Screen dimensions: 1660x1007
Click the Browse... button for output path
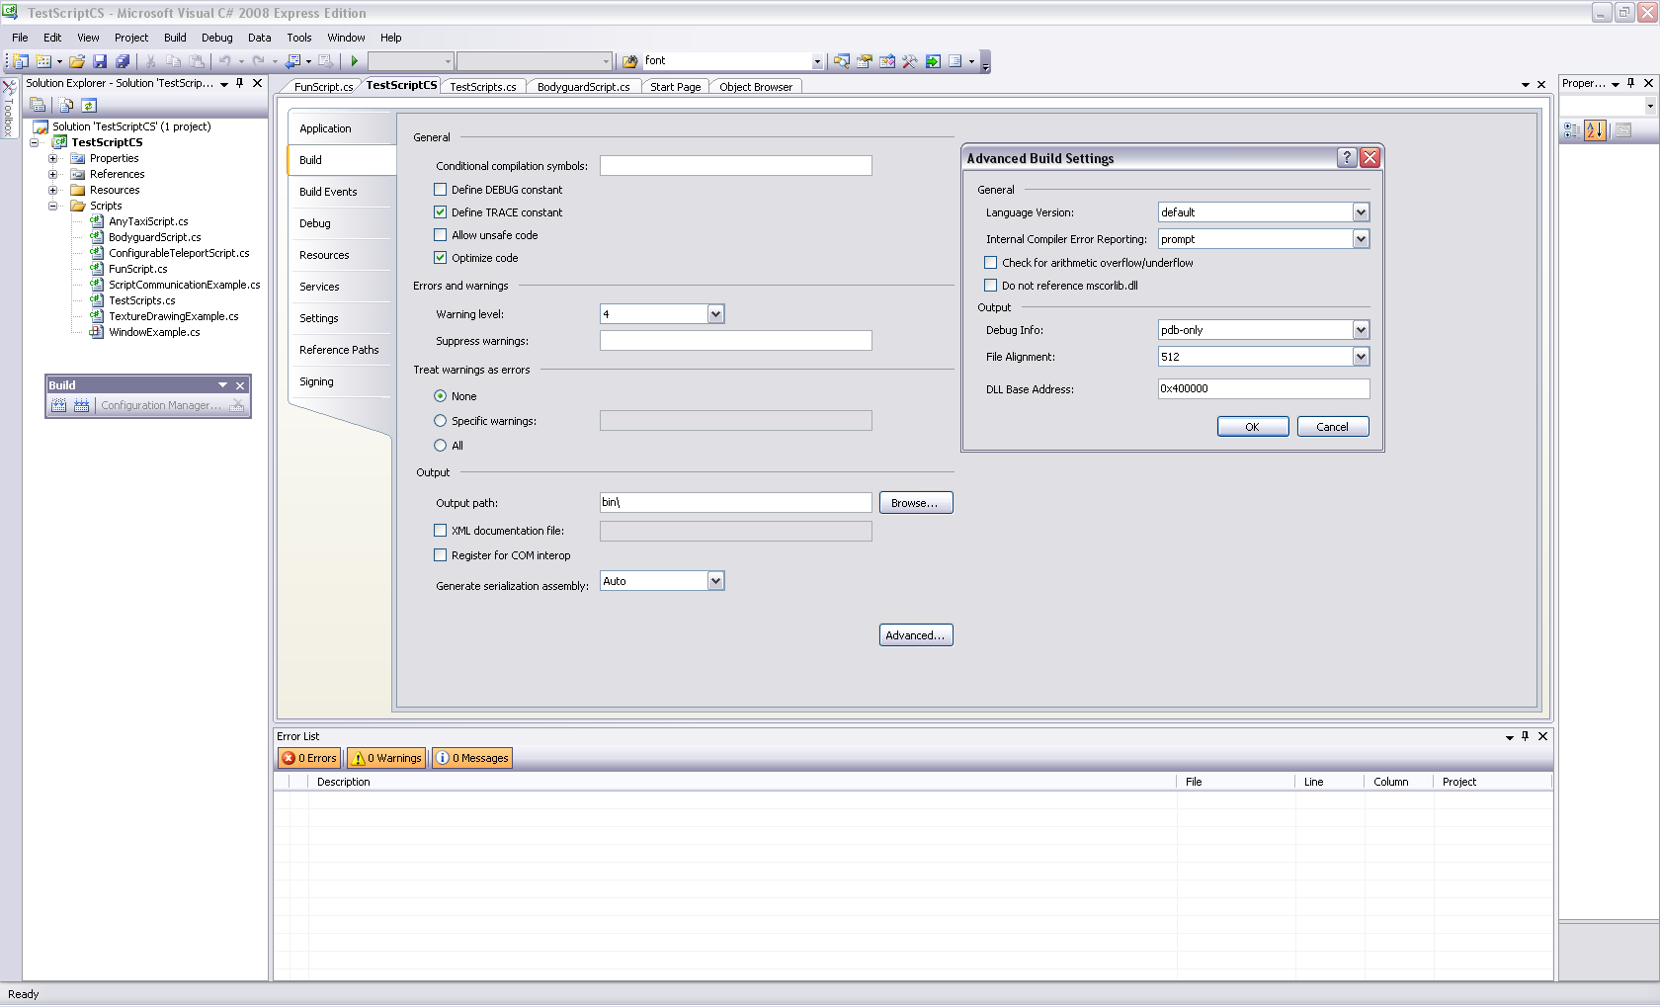pos(915,503)
